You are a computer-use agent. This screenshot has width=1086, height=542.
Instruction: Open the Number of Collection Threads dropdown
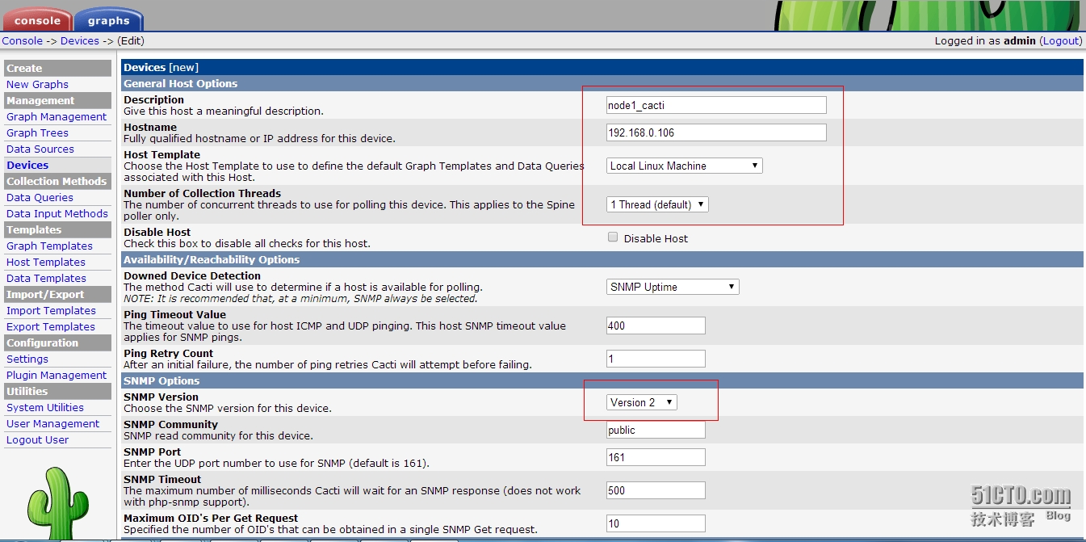click(657, 204)
